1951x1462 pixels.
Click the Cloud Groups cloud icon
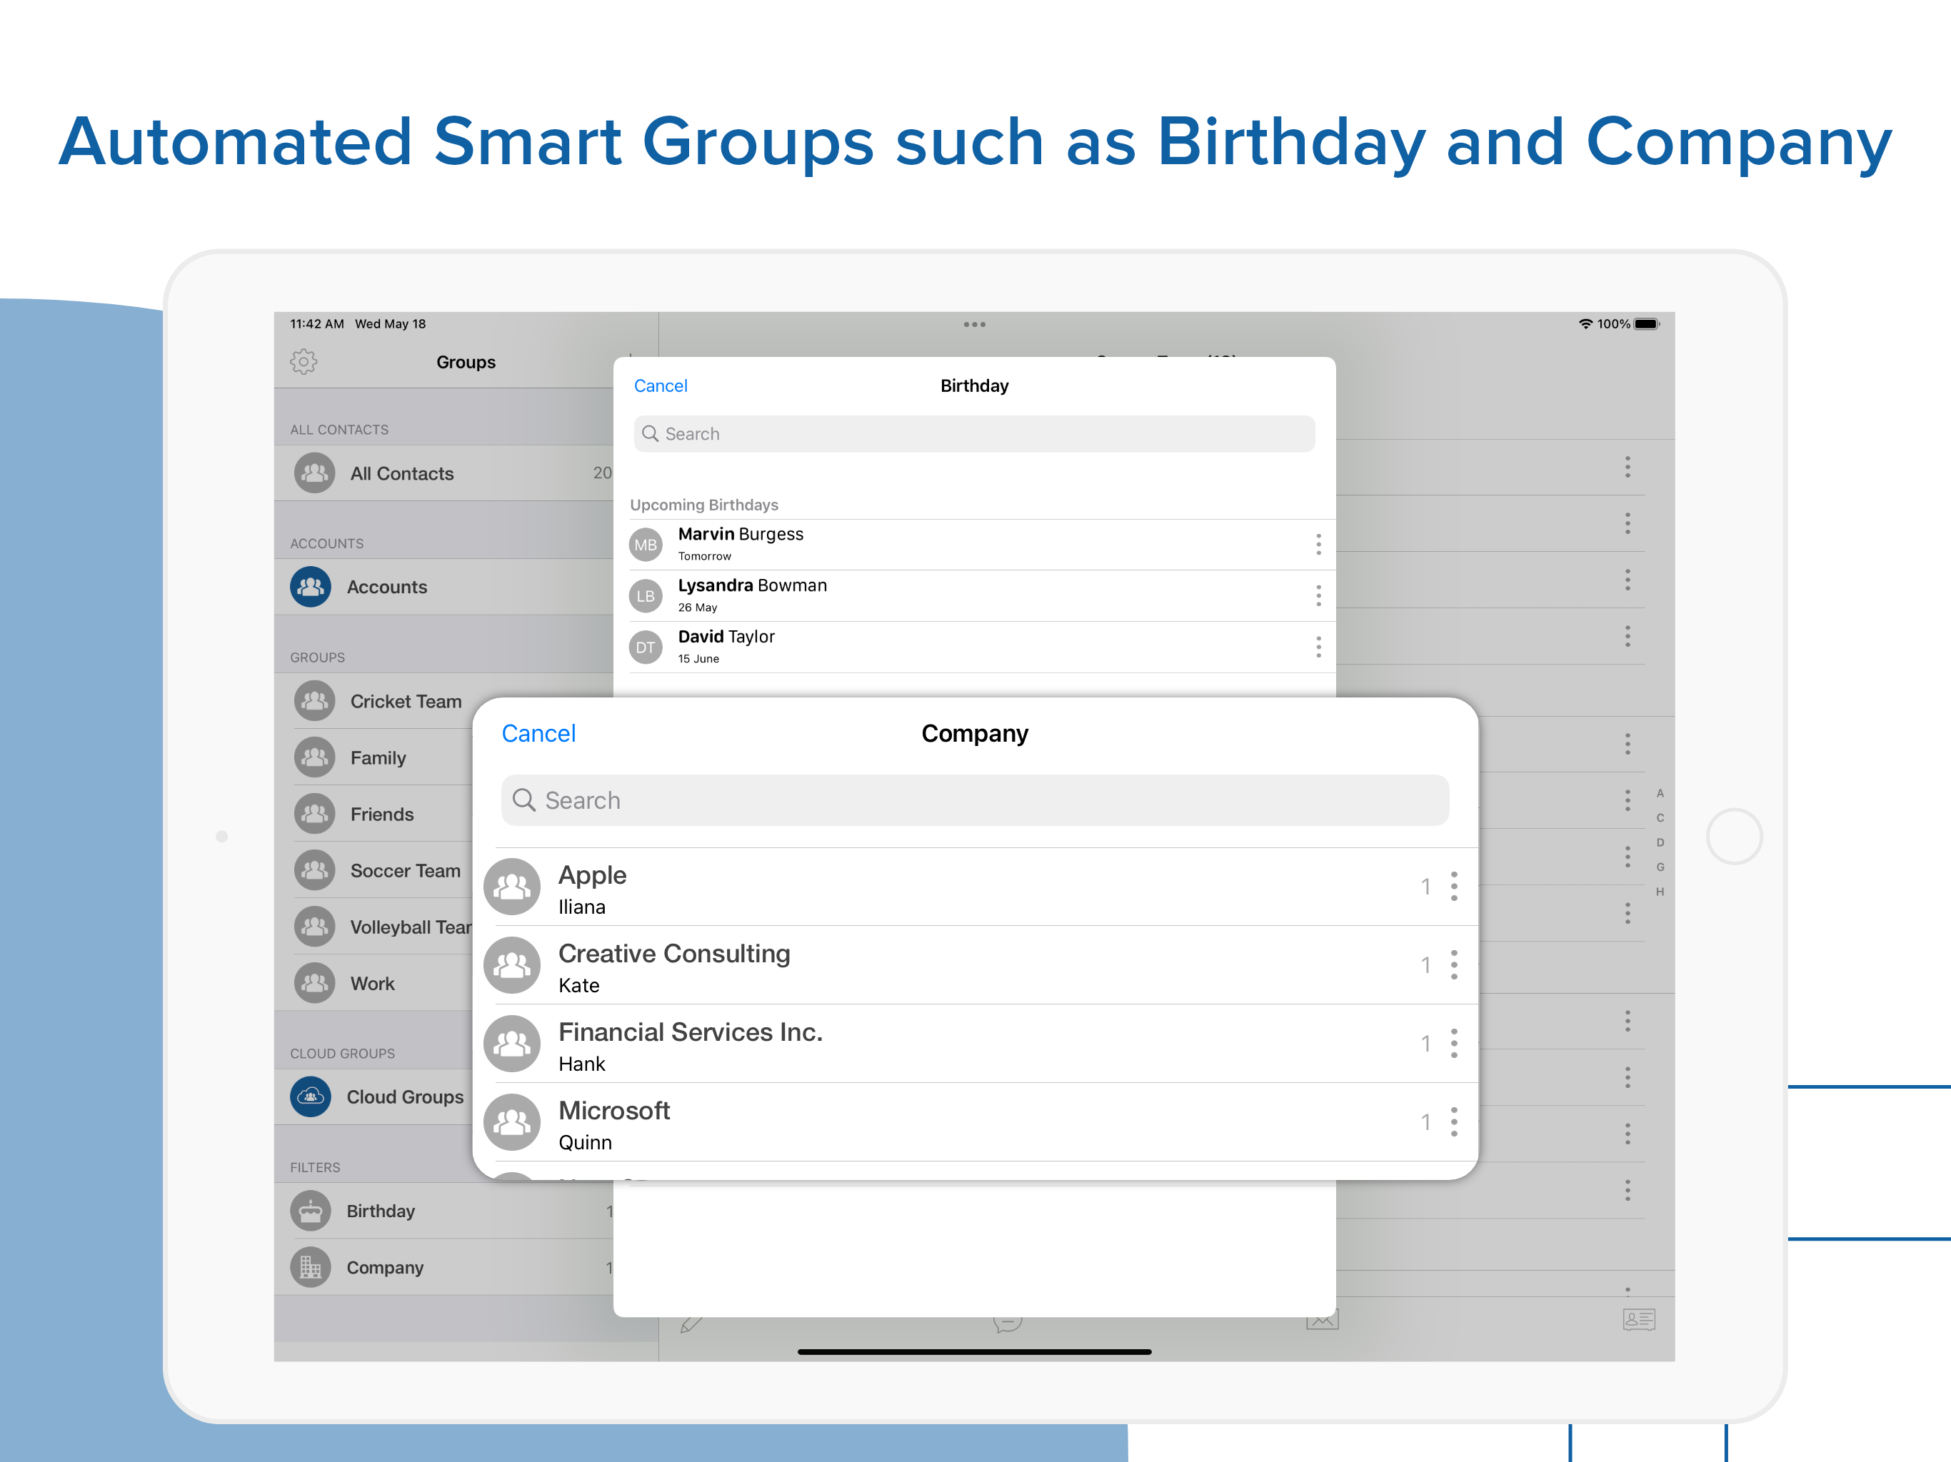[311, 1096]
